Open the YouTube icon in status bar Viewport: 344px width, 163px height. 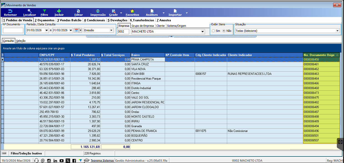coord(61,161)
